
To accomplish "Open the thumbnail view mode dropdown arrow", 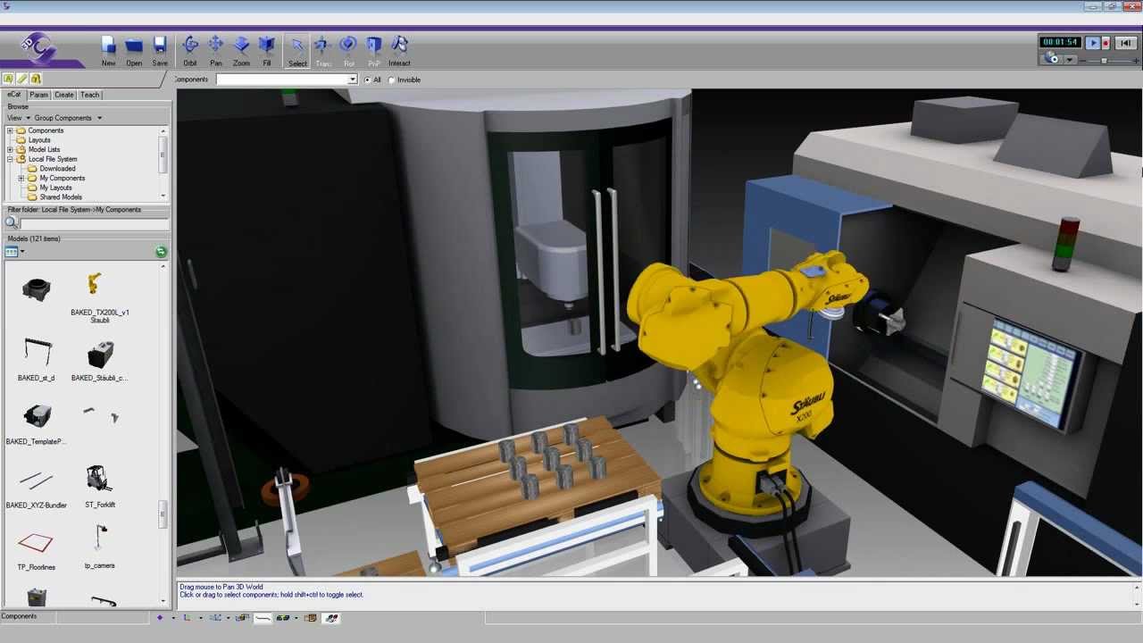I will 23,252.
